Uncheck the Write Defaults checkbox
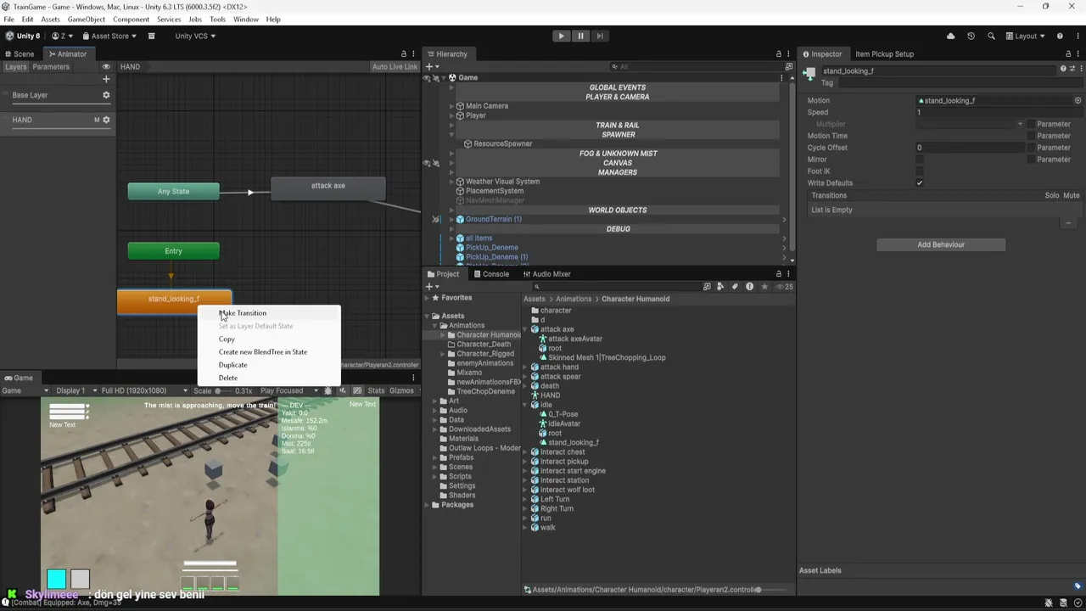The height and width of the screenshot is (611, 1086). (x=920, y=183)
